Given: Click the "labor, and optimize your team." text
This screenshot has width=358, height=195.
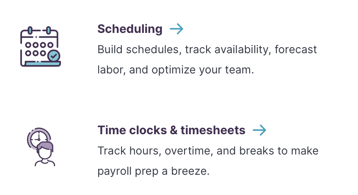Looking at the screenshot, I should click(176, 70).
